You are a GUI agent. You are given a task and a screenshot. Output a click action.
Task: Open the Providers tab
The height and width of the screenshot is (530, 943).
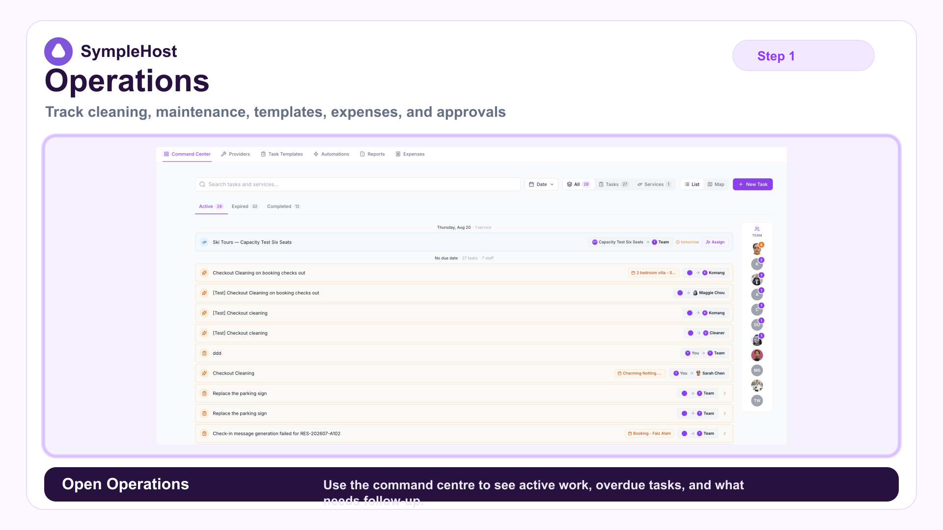[x=235, y=154]
